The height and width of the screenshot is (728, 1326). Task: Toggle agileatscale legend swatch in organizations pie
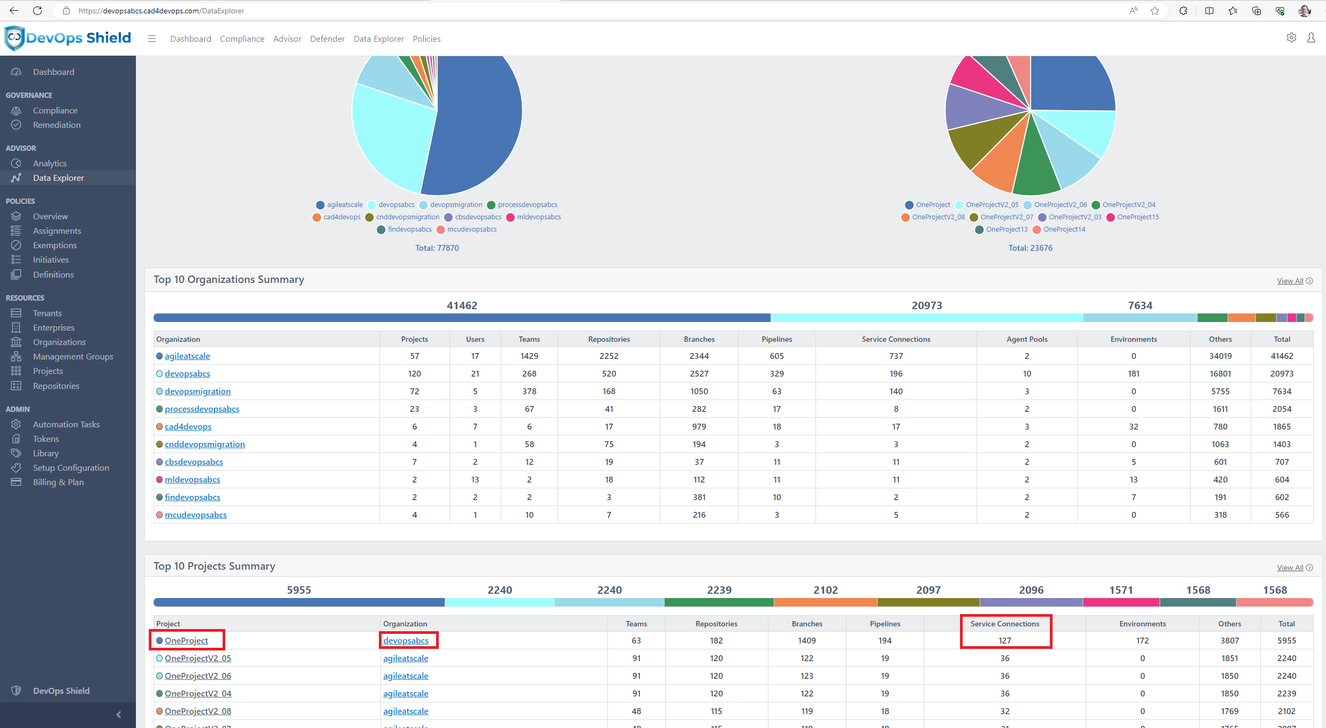(320, 205)
